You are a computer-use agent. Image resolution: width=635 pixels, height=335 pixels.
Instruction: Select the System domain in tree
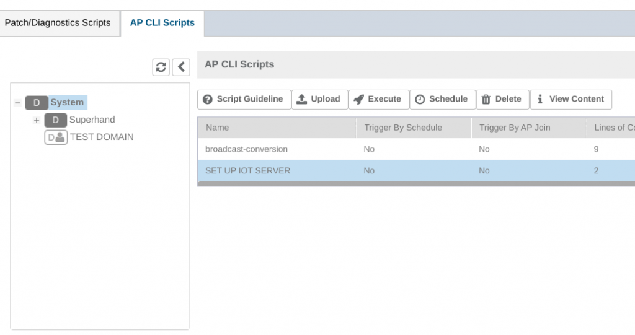click(67, 103)
